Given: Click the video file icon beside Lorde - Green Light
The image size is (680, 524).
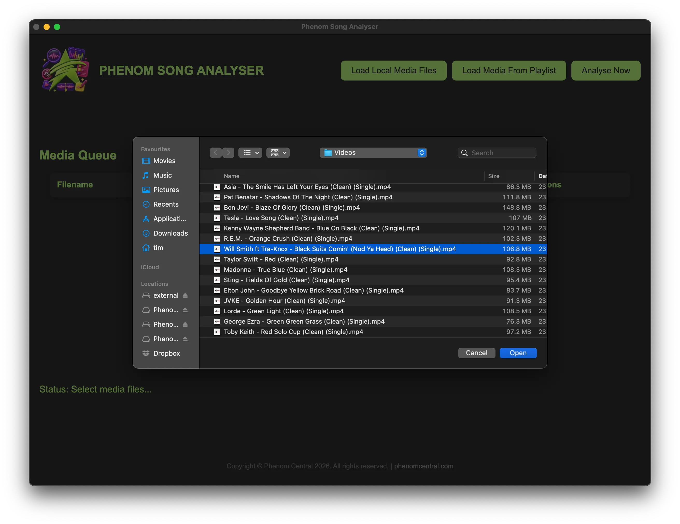Looking at the screenshot, I should point(217,311).
